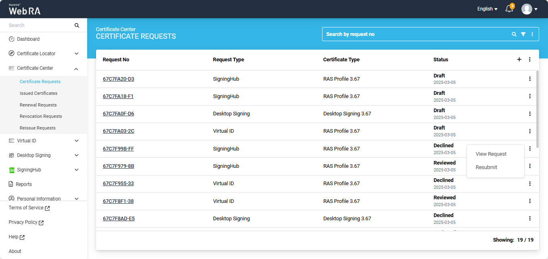Image resolution: width=548 pixels, height=259 pixels.
Task: Click the magnifier icon in request search
Action: [514, 34]
